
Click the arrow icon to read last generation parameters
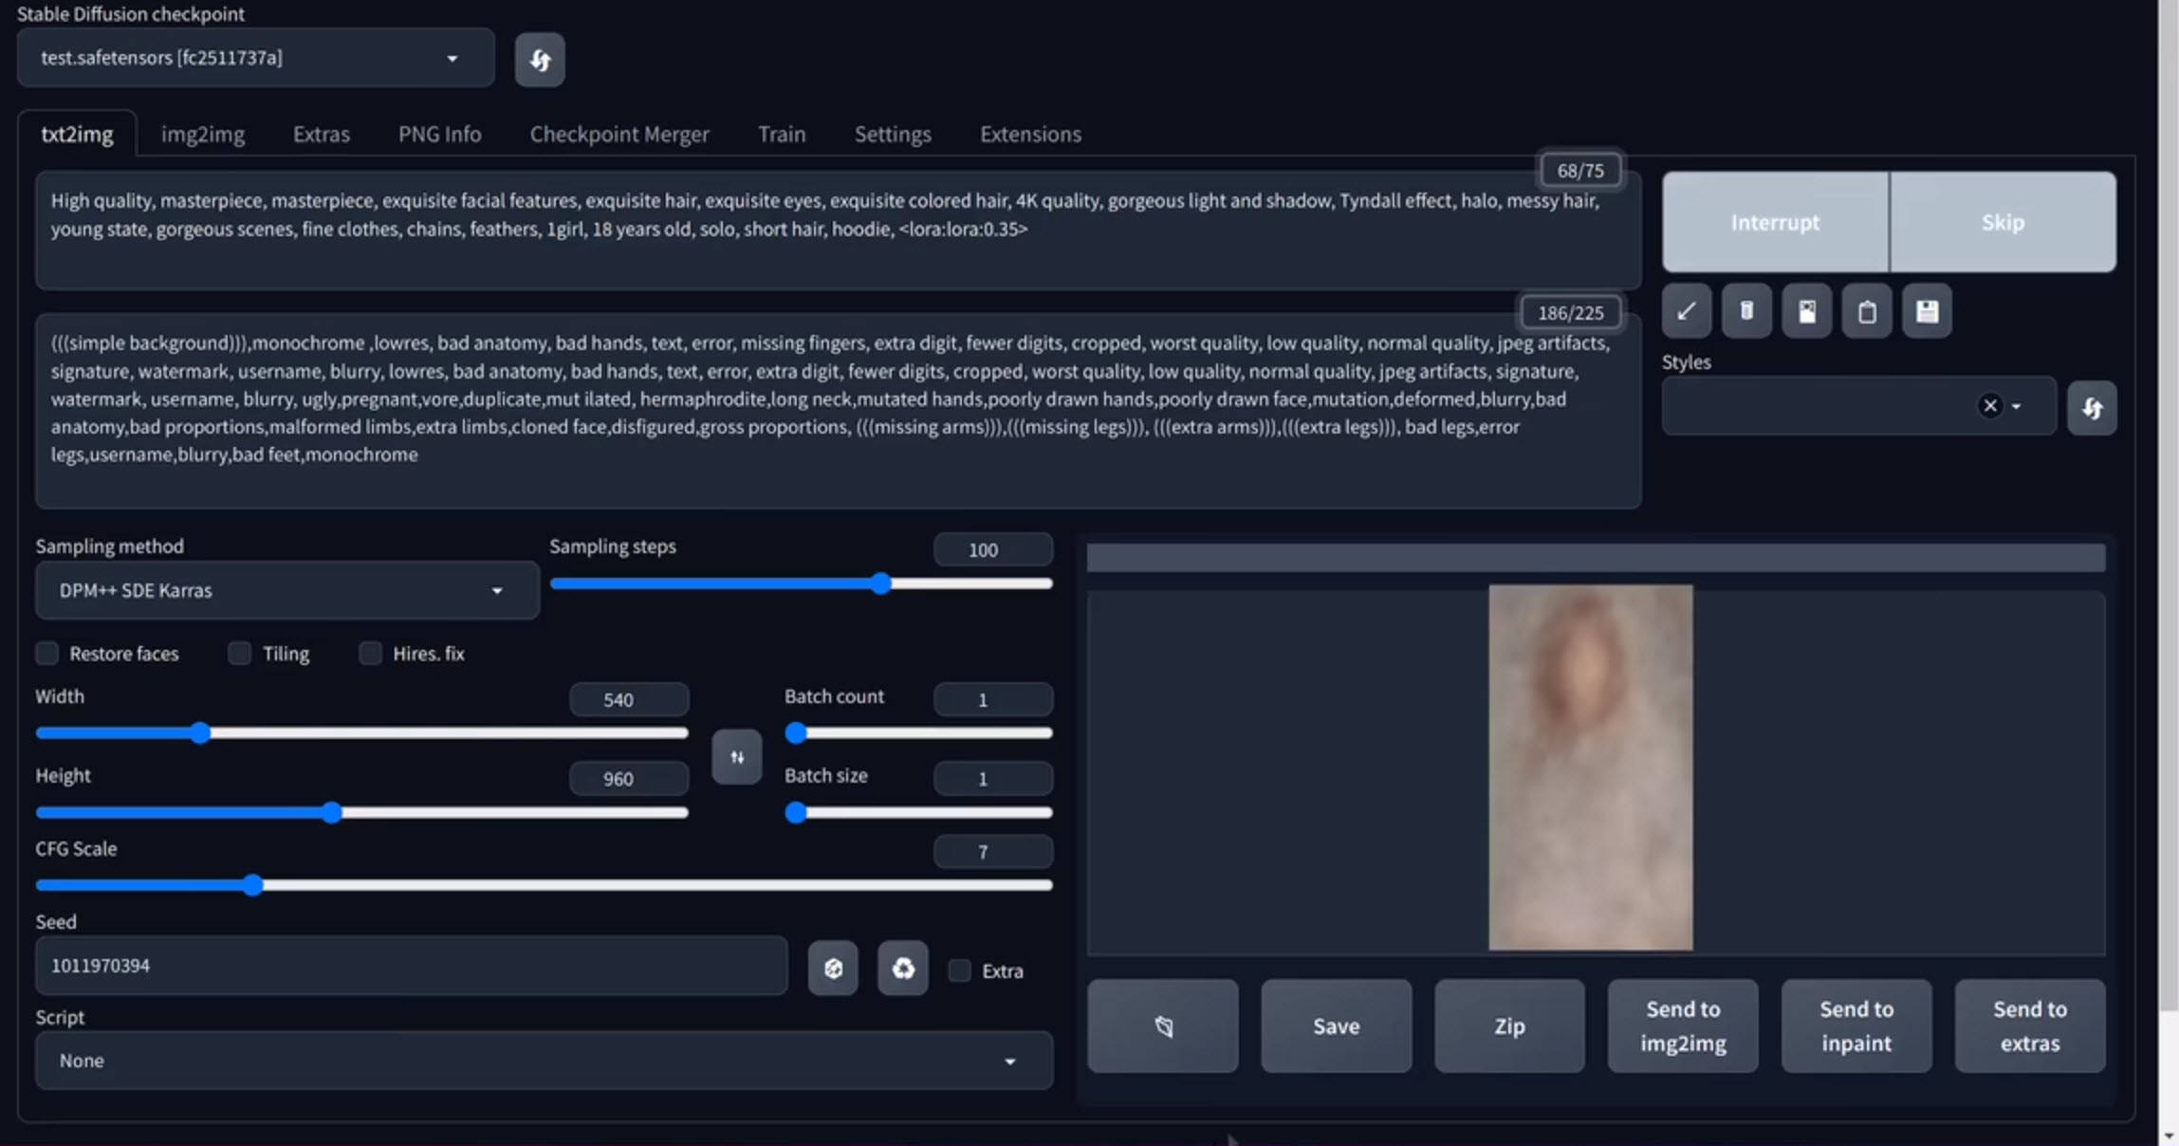click(1686, 311)
